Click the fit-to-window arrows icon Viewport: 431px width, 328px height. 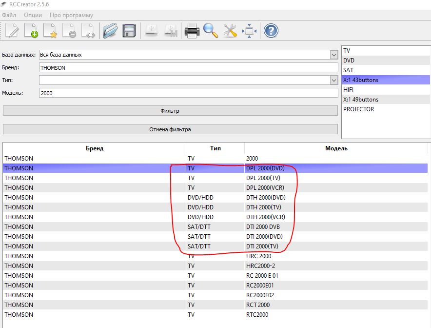pyautogui.click(x=249, y=31)
